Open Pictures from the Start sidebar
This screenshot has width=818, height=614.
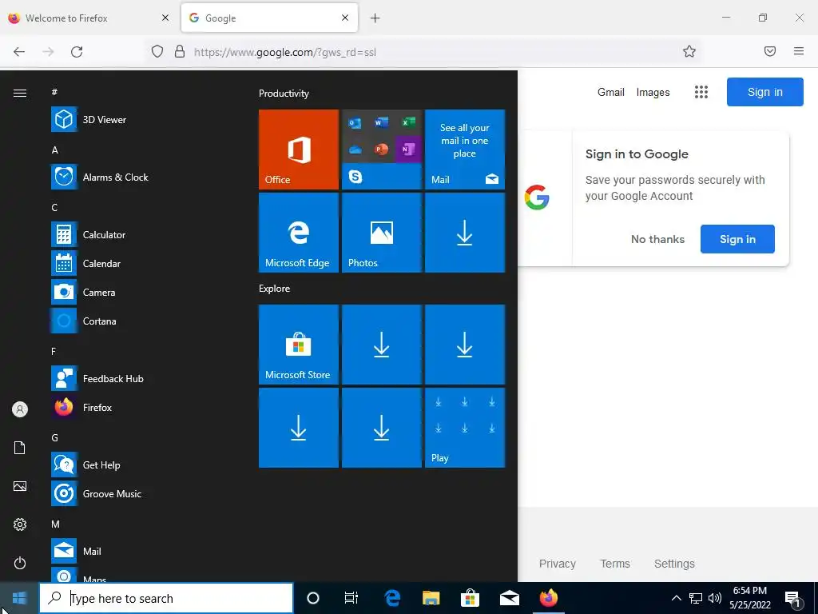click(20, 486)
